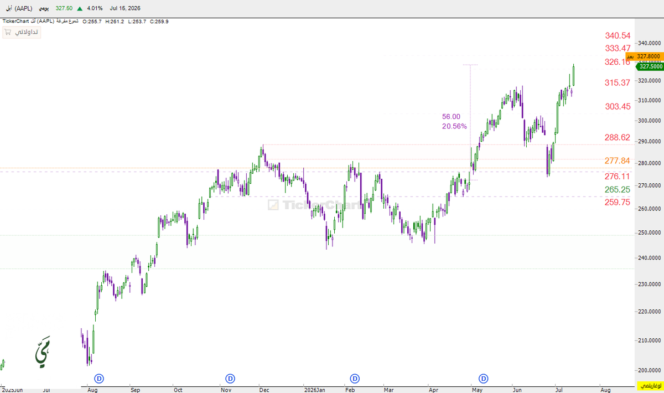Click the Aug label at right of date axis

coord(605,390)
